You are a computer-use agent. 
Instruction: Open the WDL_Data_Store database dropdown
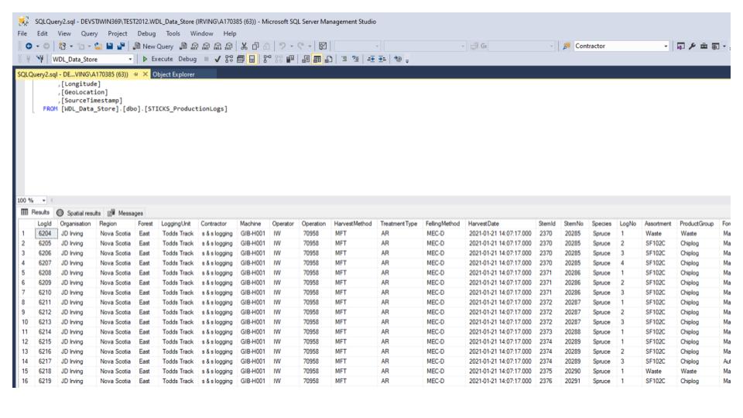point(130,60)
